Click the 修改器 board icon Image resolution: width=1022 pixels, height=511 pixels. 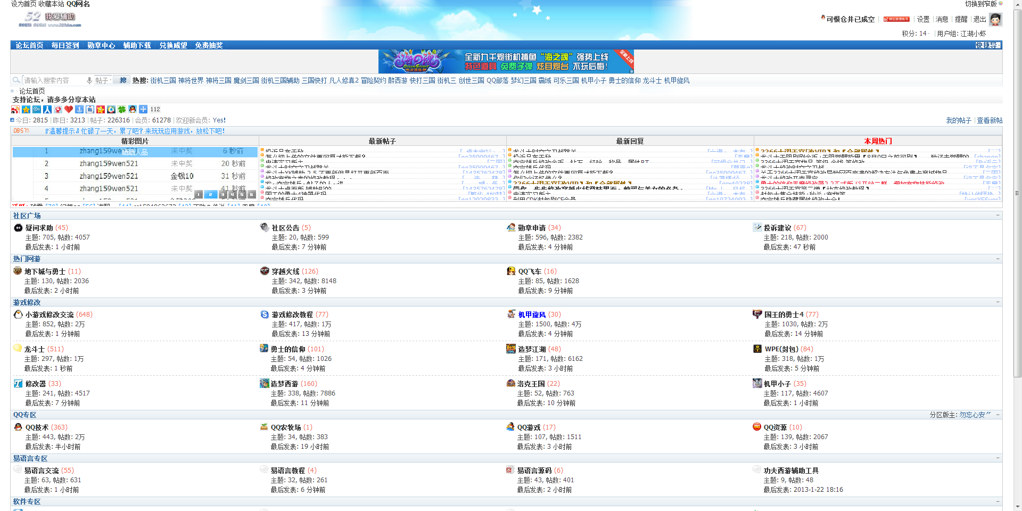pos(18,383)
